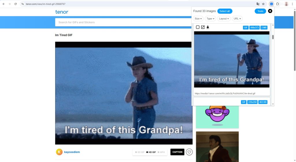Viewport: 296px width, 162px height.
Task: Open extension settings hexagon icon
Action: click(270, 11)
